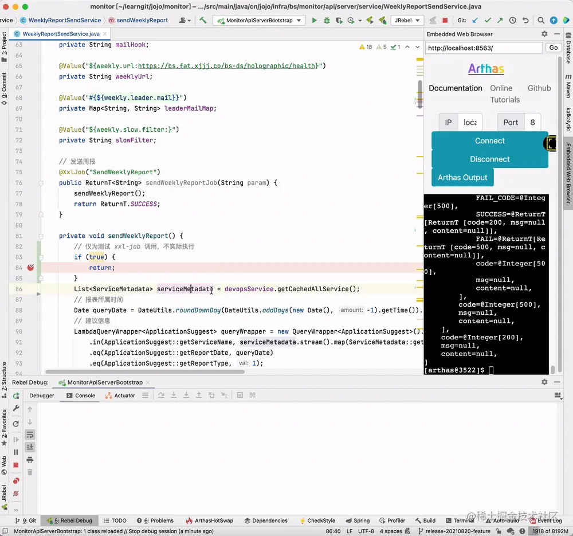Start debugging with the bug icon
573x536 pixels.
327,21
